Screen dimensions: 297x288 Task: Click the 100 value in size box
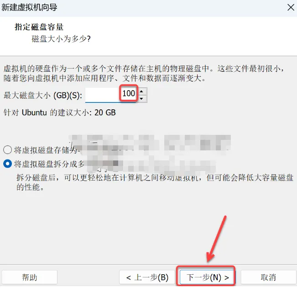click(x=129, y=93)
